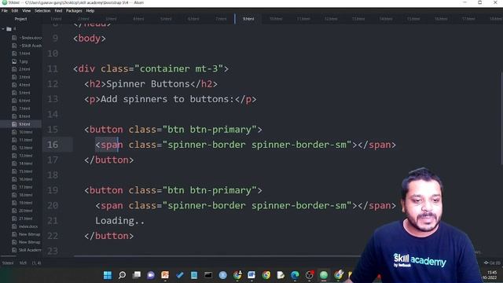Open the green Atom editor taskbar icon

(324, 275)
